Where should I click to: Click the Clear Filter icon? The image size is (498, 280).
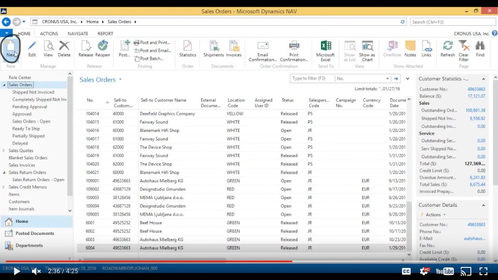tap(464, 51)
